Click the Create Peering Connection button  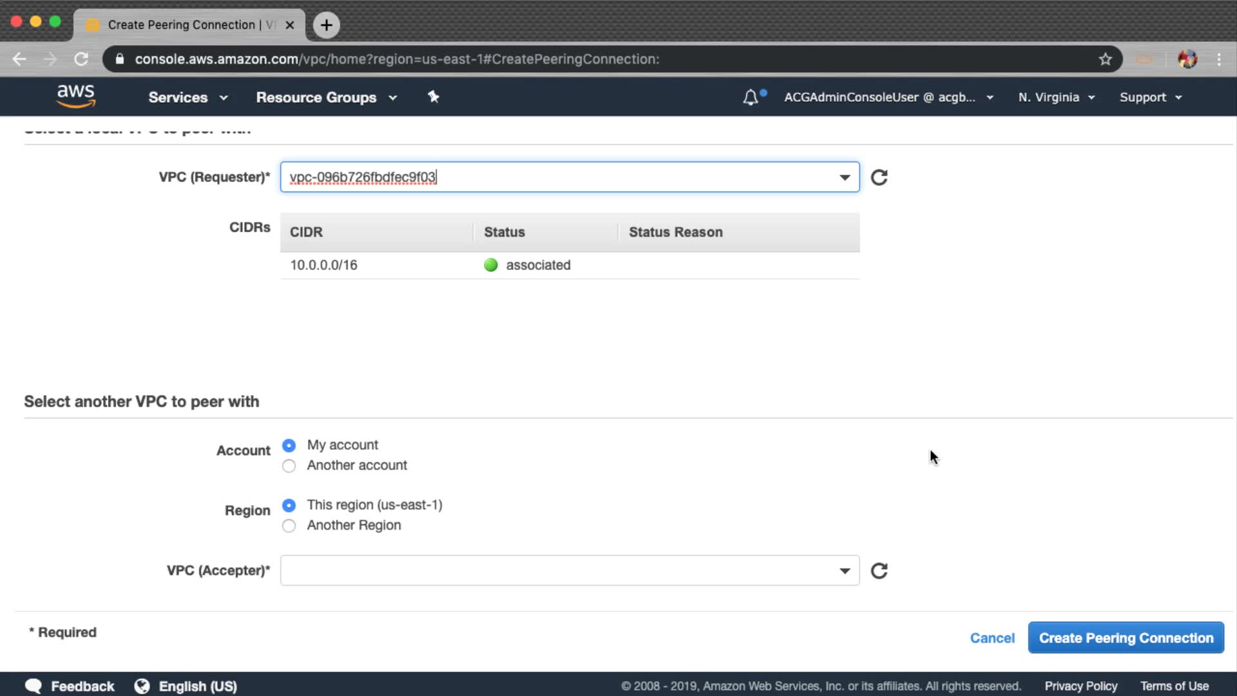coord(1126,638)
